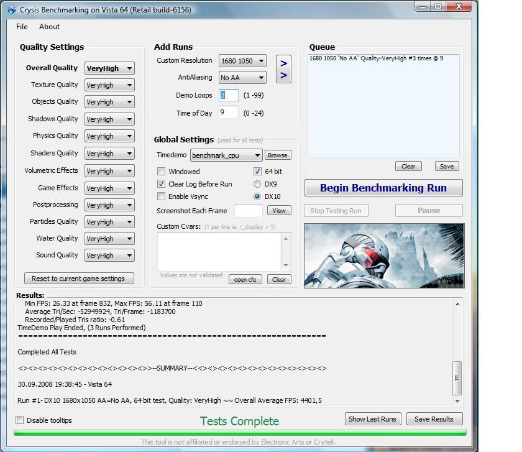
Task: Click the Stop Testing Run button
Action: [x=336, y=211]
